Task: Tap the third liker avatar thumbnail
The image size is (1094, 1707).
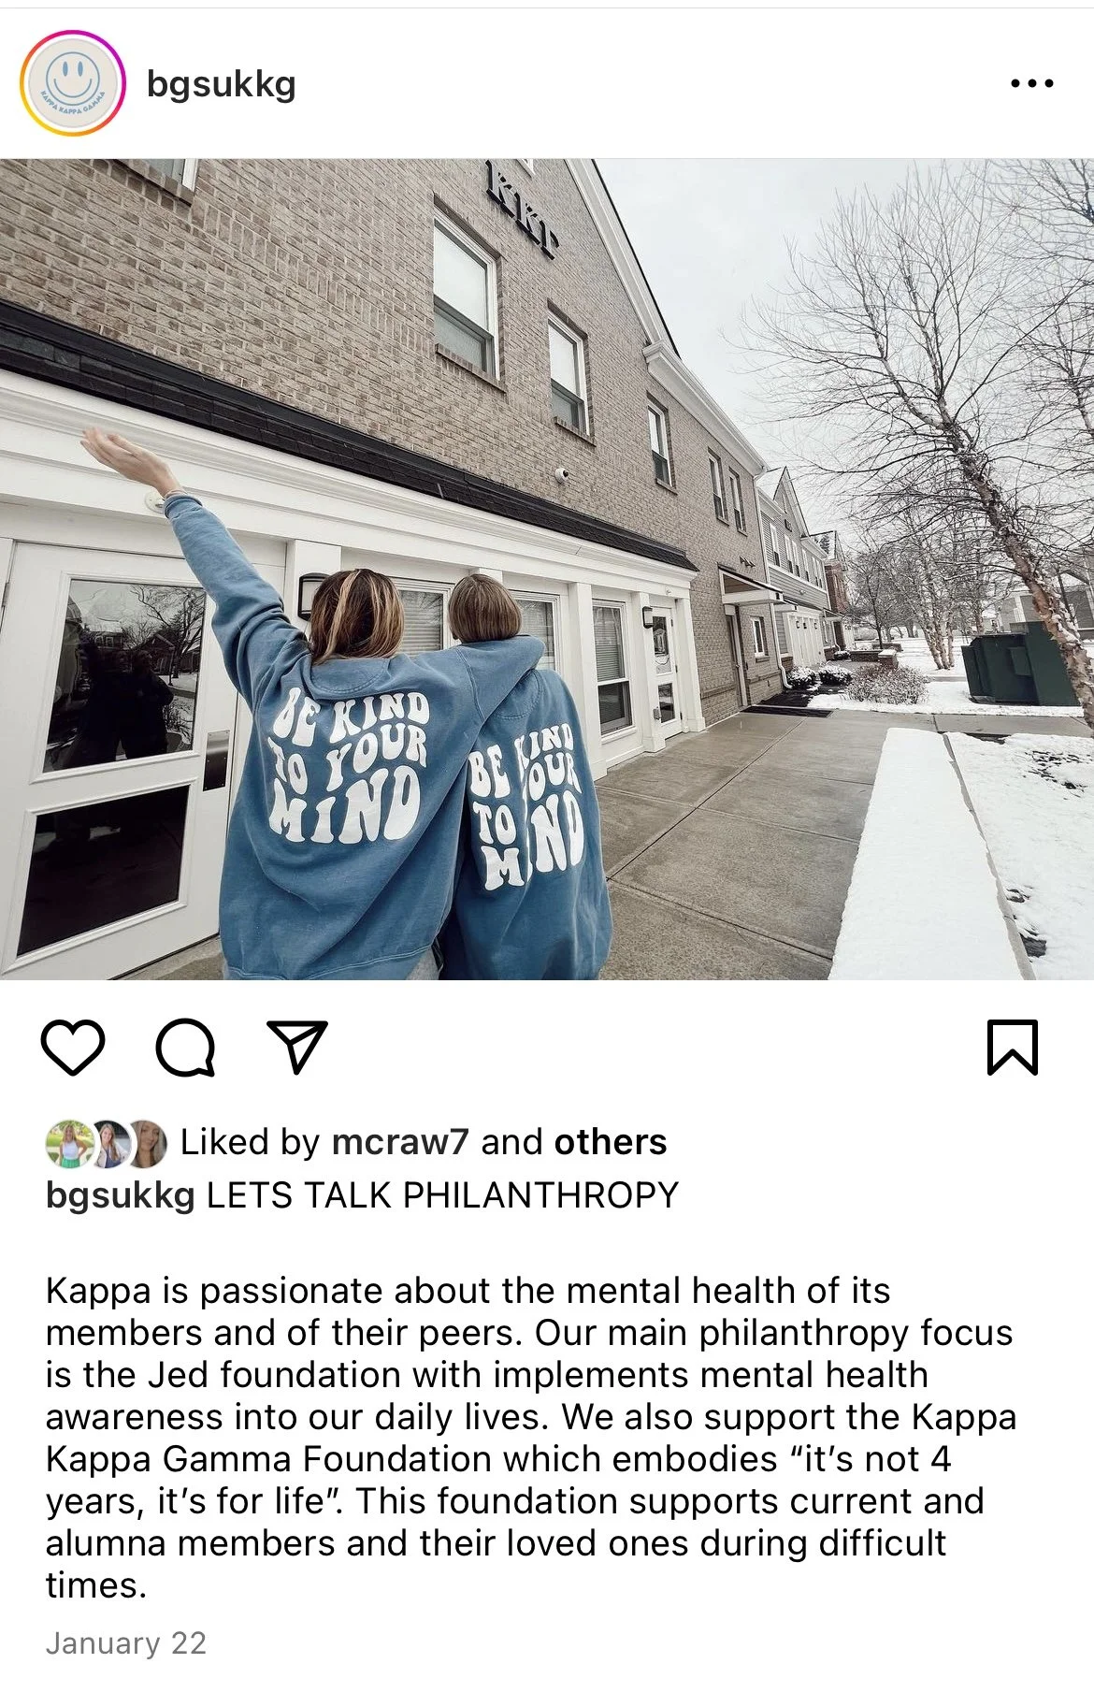Action: (145, 1143)
